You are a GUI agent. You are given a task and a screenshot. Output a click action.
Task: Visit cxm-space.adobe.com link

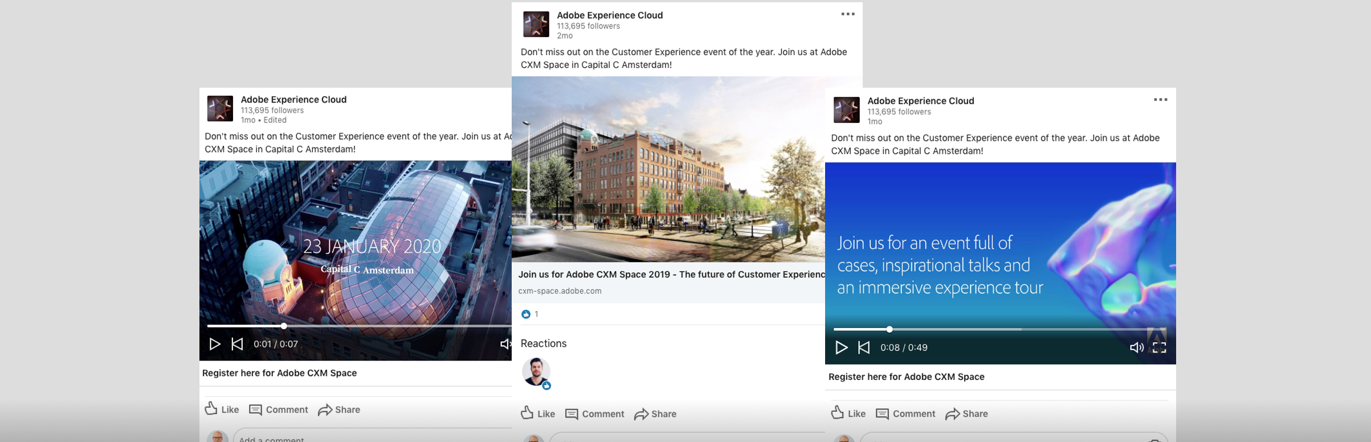[x=560, y=291]
